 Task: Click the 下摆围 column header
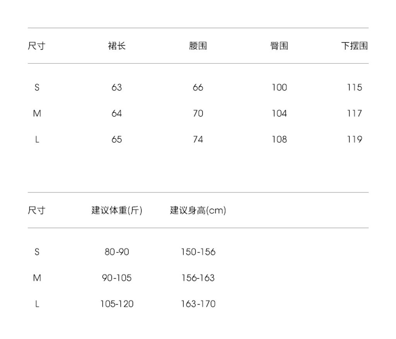coord(354,46)
